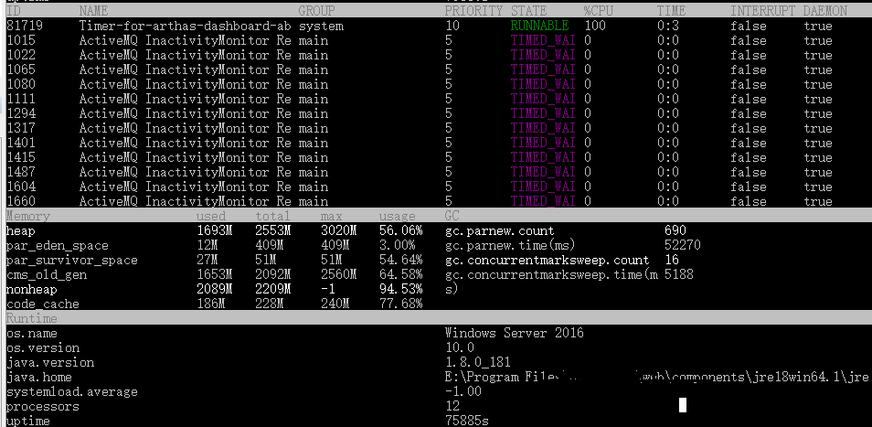Select thread ID 1022

tap(21, 55)
